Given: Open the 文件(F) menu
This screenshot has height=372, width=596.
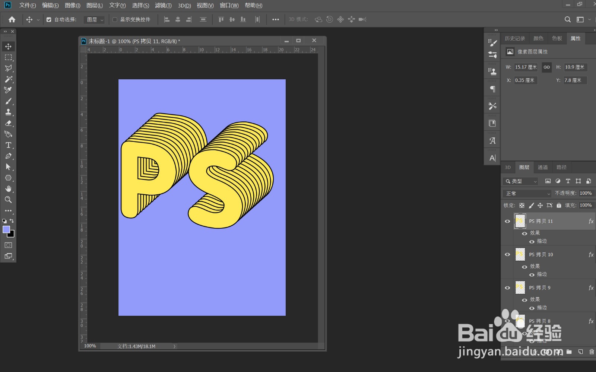Looking at the screenshot, I should pos(28,5).
